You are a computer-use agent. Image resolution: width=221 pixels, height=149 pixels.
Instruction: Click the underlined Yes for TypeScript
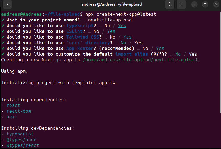122,26
